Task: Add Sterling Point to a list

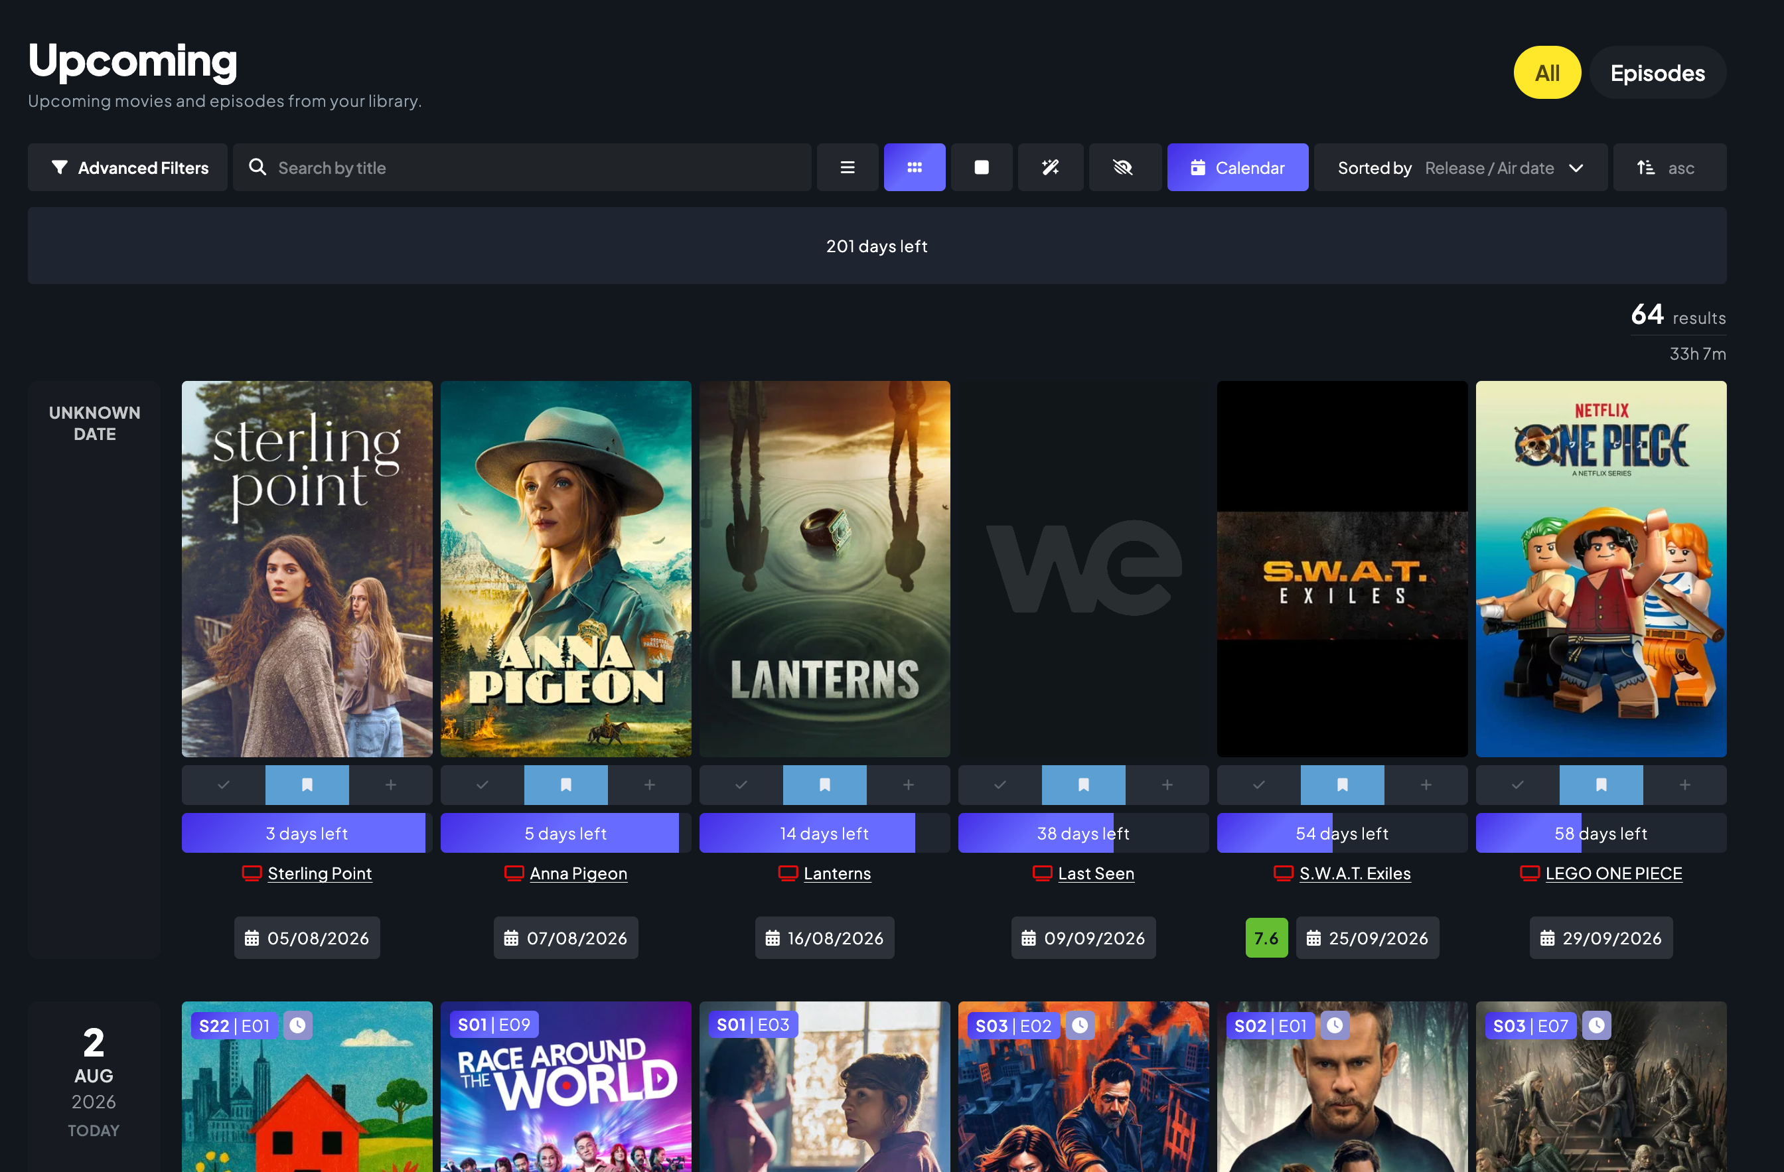Action: pyautogui.click(x=390, y=784)
